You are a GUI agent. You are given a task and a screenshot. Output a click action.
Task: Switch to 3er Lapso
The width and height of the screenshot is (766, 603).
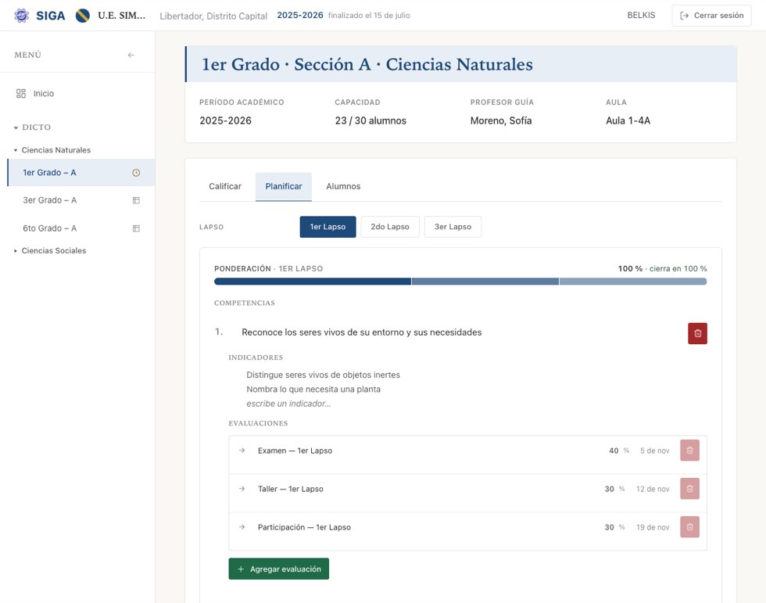click(453, 227)
